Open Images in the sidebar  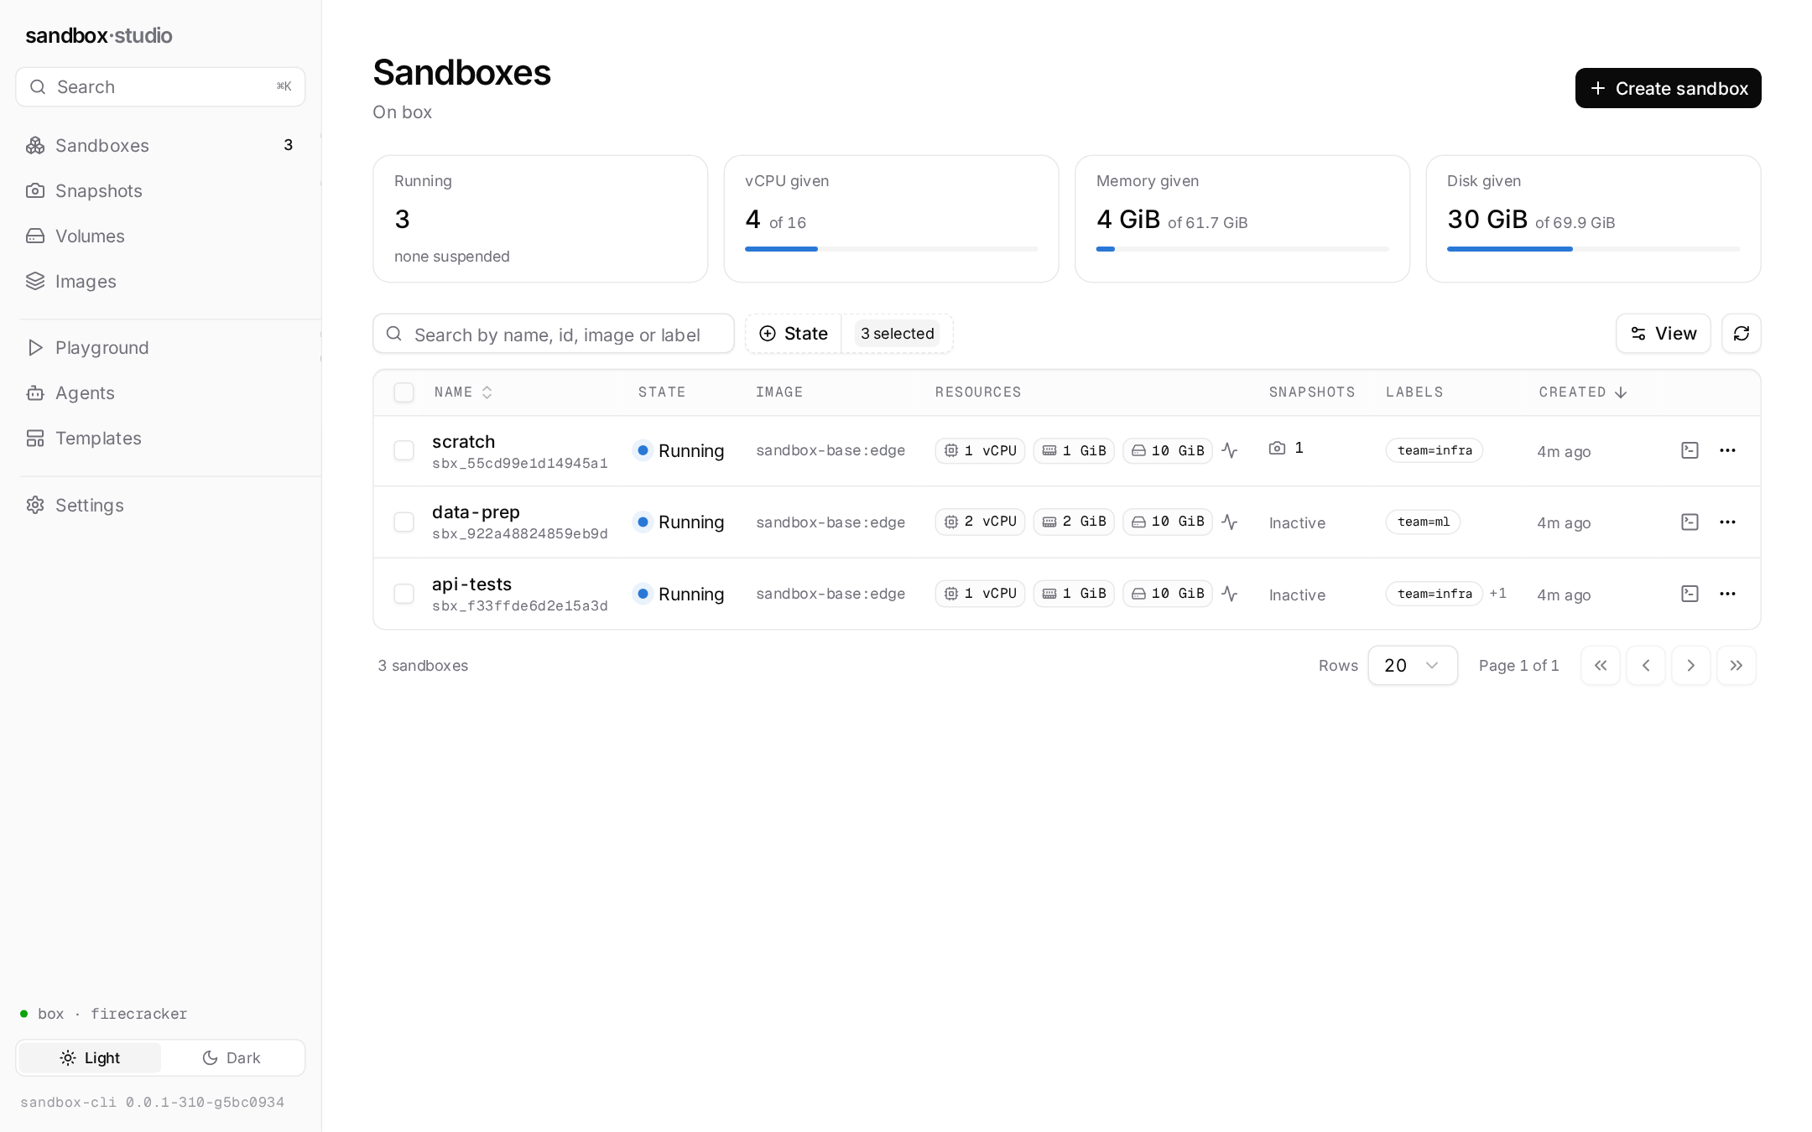coord(159,282)
